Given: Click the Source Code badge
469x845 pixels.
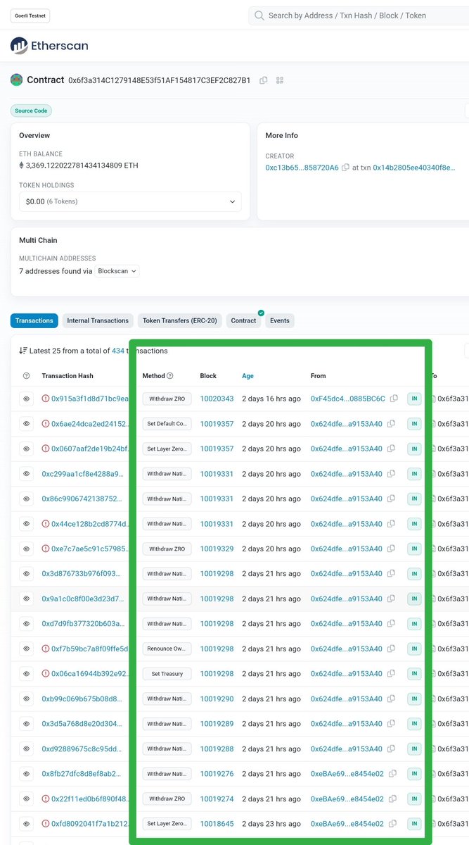Looking at the screenshot, I should pyautogui.click(x=31, y=111).
